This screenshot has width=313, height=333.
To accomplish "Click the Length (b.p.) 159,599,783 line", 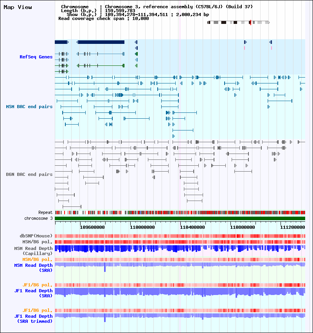I will (x=98, y=11).
